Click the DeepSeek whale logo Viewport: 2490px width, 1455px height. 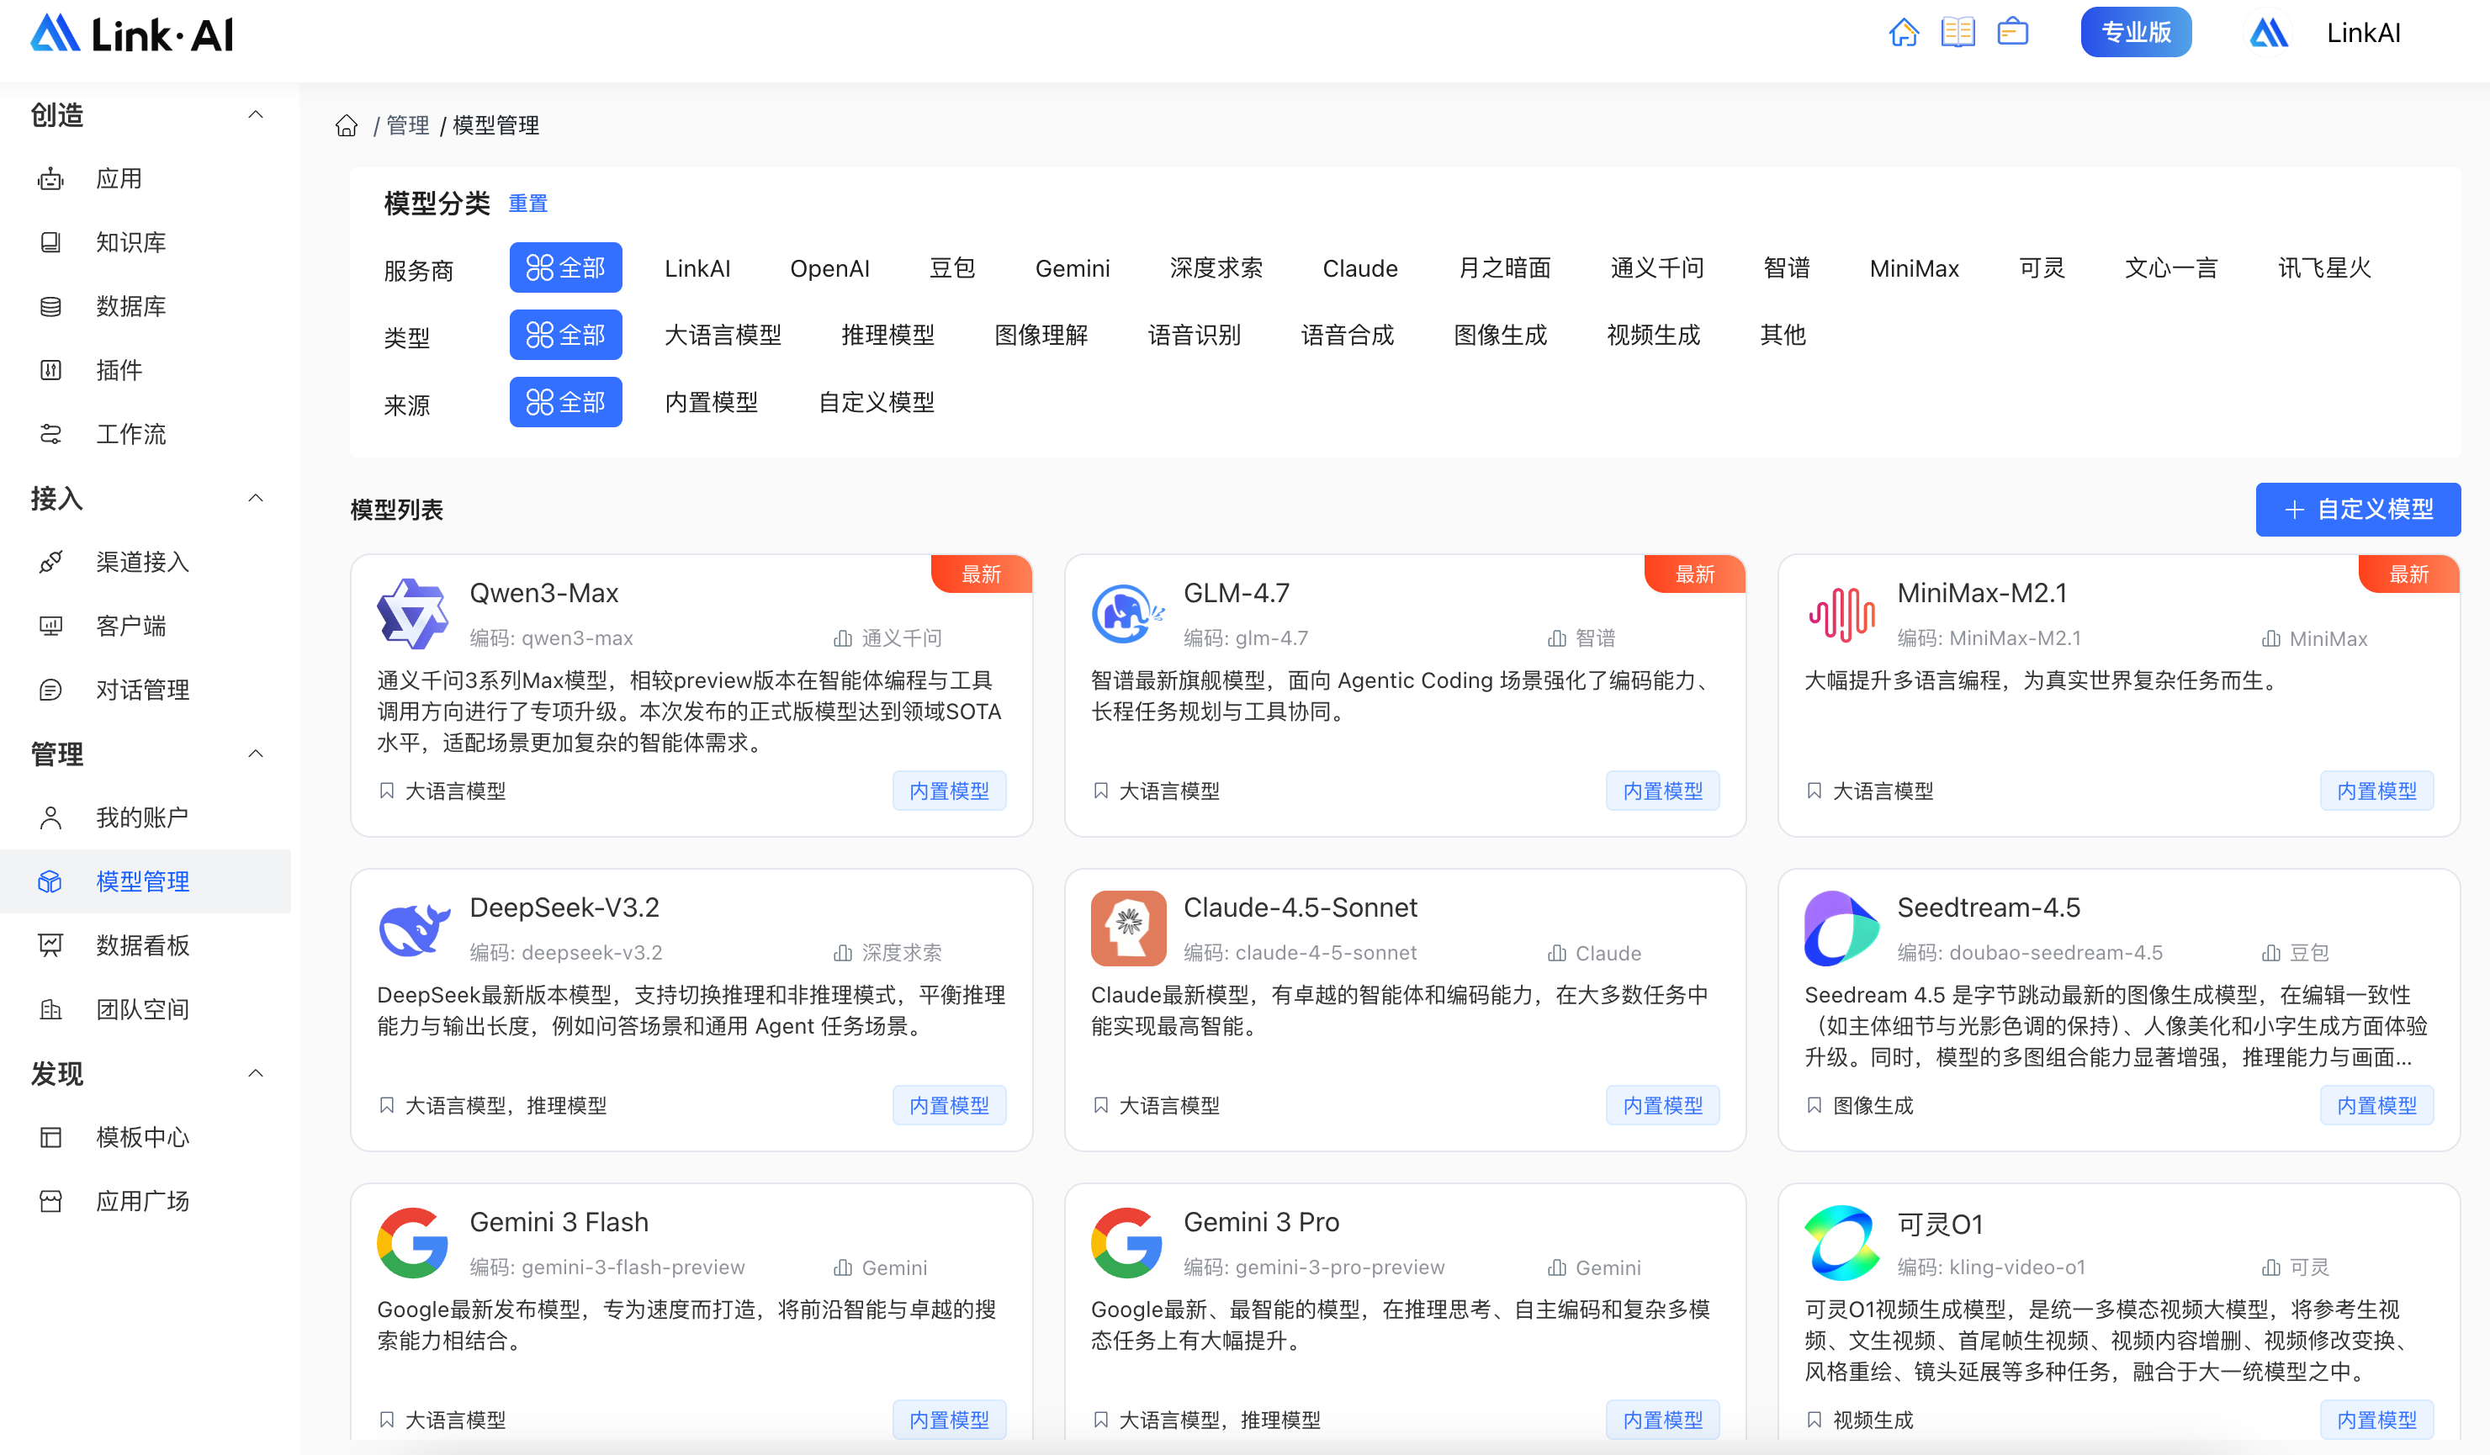(413, 928)
